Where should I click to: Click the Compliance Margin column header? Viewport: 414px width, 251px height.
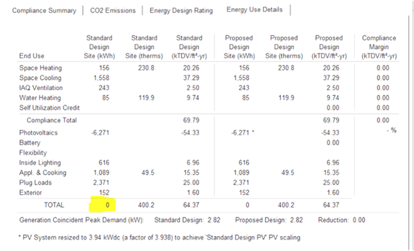coord(379,46)
